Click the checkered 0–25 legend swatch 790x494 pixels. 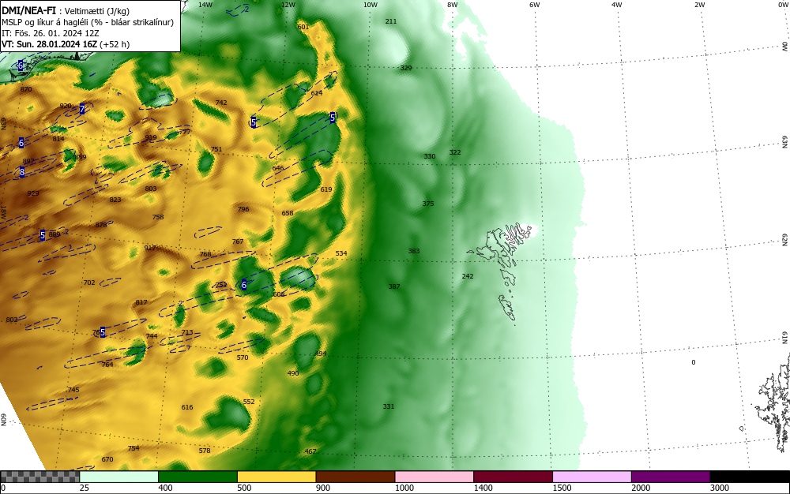click(x=39, y=477)
